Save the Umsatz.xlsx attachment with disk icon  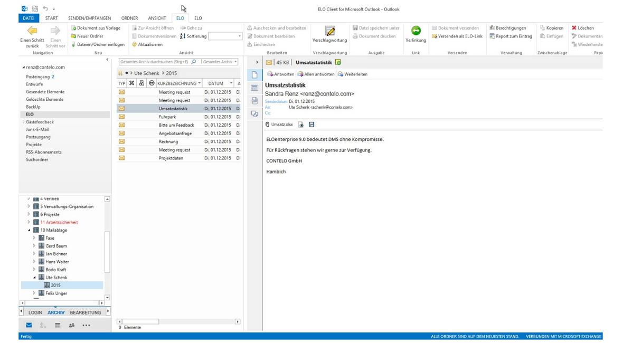311,125
